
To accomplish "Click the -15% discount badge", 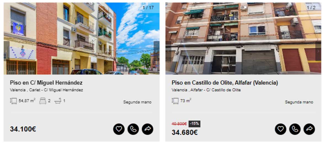I will (195, 124).
